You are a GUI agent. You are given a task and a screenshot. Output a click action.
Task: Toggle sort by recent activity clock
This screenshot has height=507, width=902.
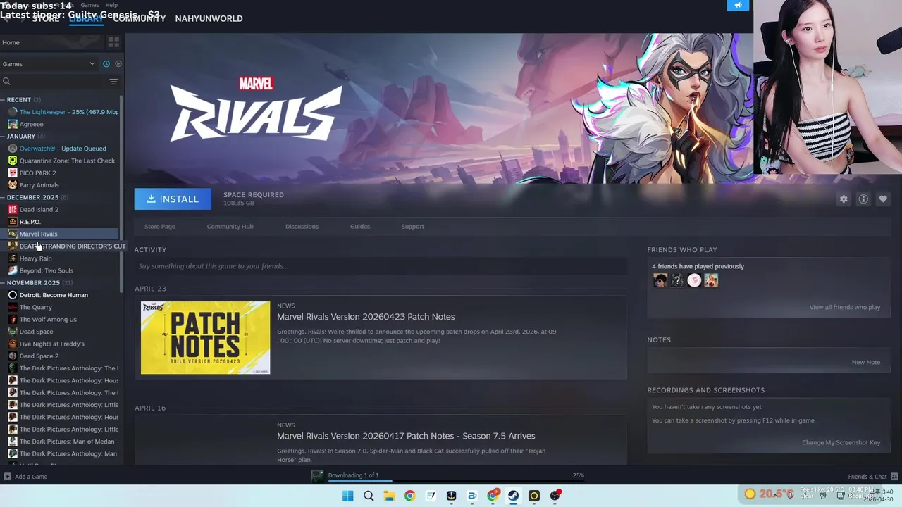106,63
